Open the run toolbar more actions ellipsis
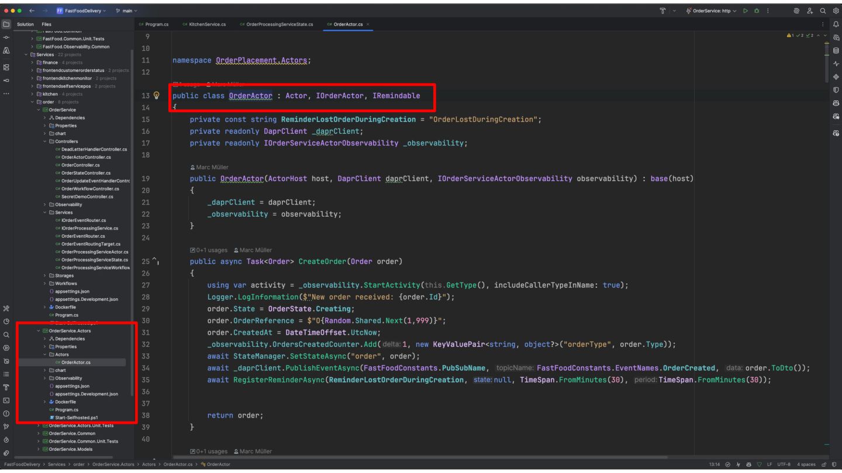 [768, 11]
